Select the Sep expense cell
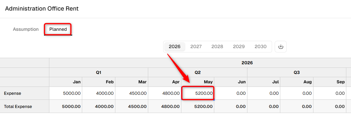This screenshot has width=351, height=120. pos(330,93)
